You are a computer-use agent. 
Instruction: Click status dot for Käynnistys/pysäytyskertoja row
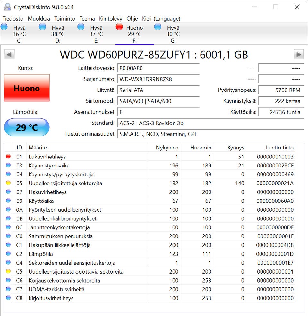[x=8, y=174]
